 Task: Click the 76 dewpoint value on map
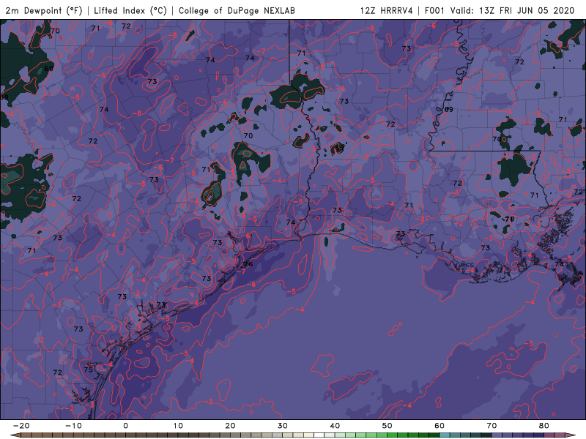coord(248,264)
